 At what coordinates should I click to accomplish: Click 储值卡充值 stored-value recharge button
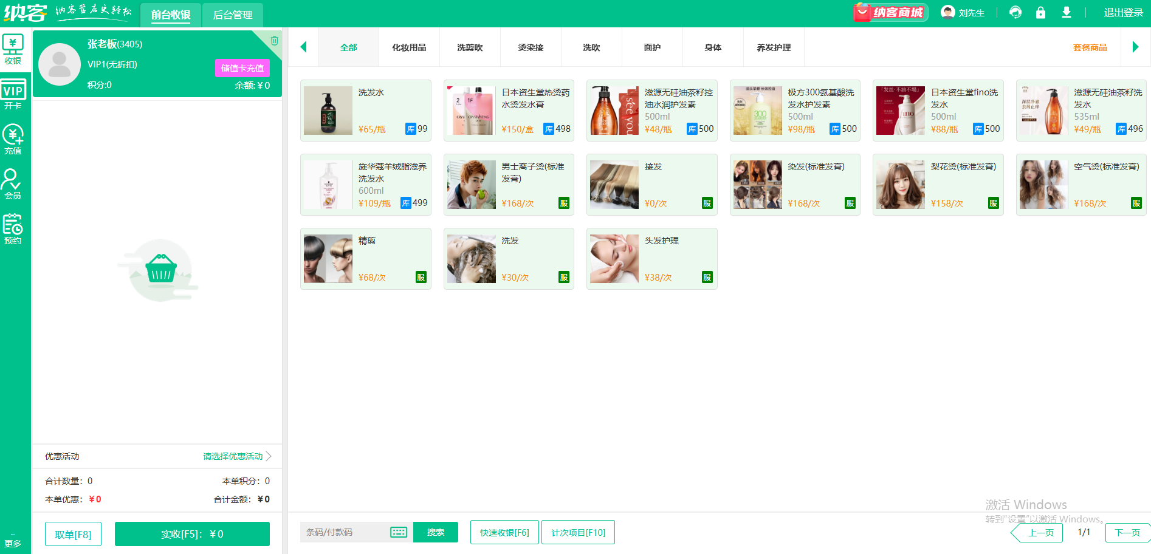(x=242, y=68)
